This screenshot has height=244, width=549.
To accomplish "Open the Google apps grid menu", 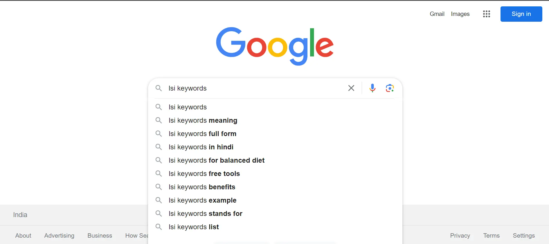I will point(486,14).
